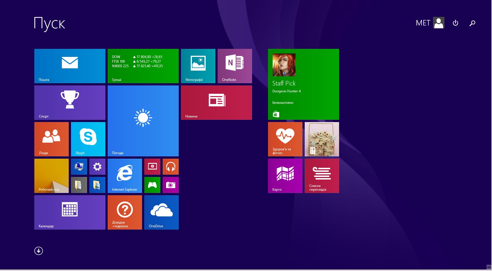Image resolution: width=492 pixels, height=271 pixels.
Task: Open the Робочий стіл desktop tile
Action: point(52,176)
